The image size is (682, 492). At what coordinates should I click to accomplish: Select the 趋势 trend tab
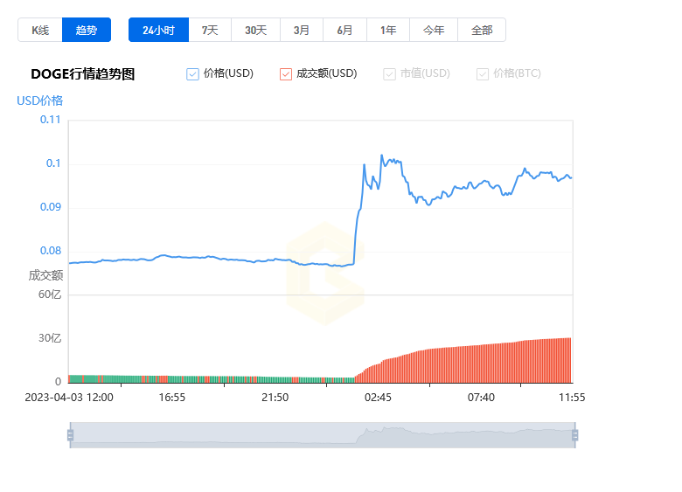coord(87,30)
